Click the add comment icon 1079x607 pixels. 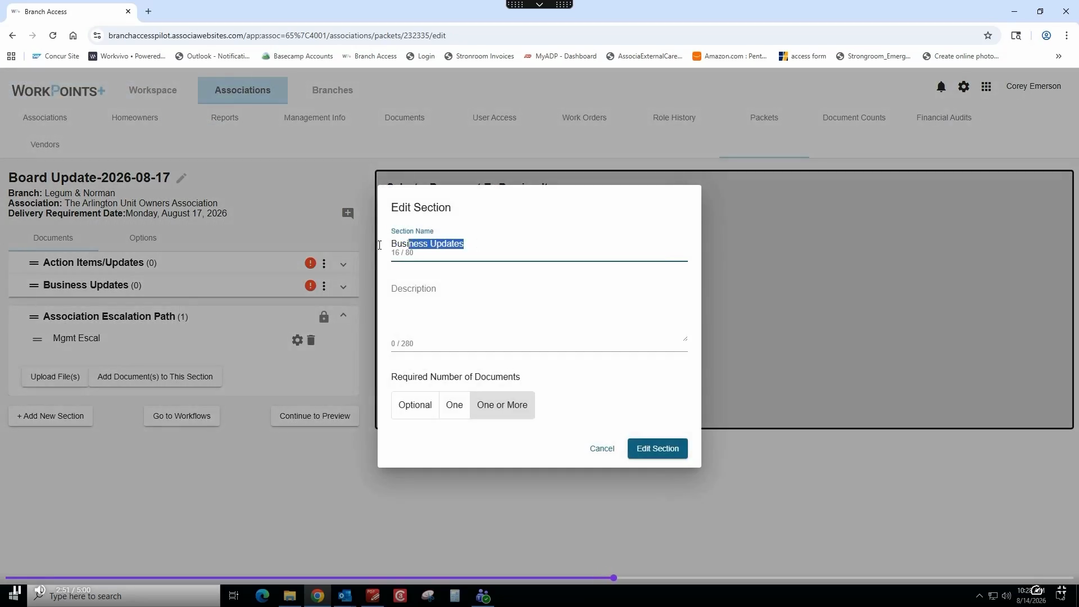[348, 213]
